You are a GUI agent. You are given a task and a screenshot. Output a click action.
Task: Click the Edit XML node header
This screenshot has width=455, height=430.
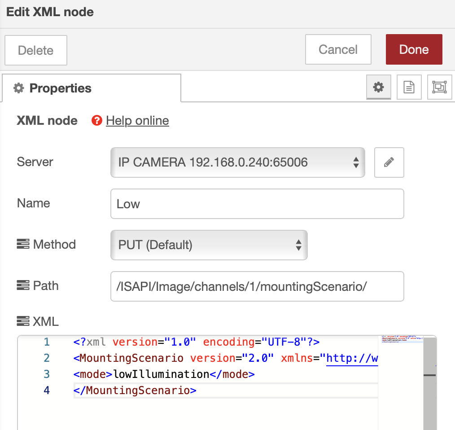tap(49, 12)
